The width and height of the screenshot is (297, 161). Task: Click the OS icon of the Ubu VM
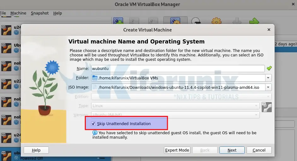point(6,48)
